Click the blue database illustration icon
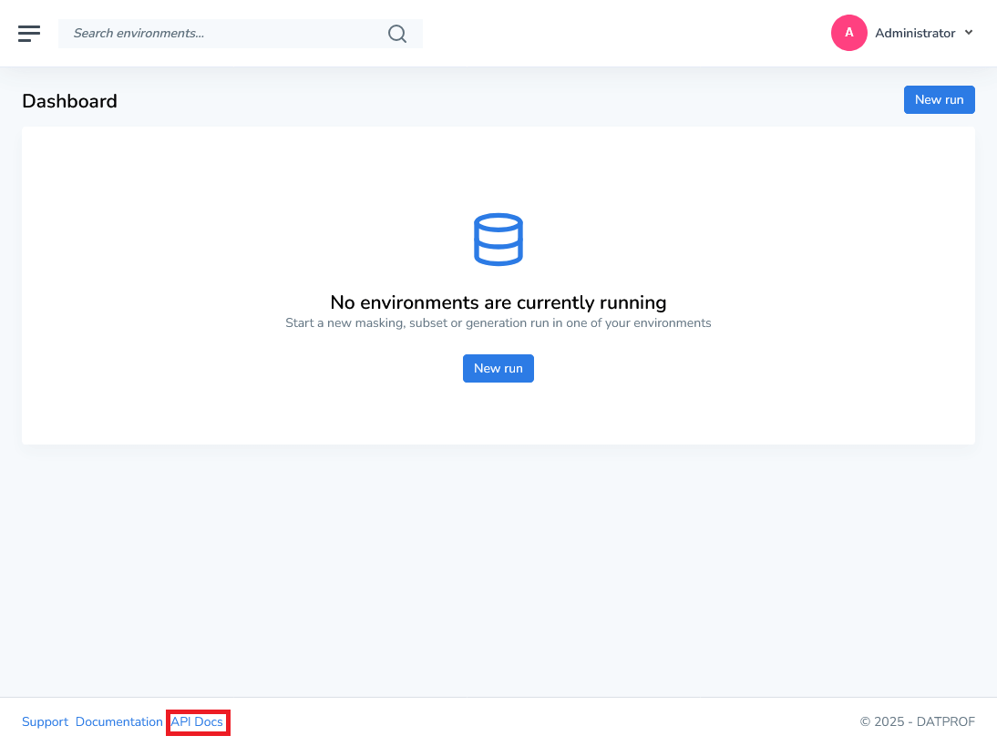This screenshot has width=997, height=746. tap(498, 239)
